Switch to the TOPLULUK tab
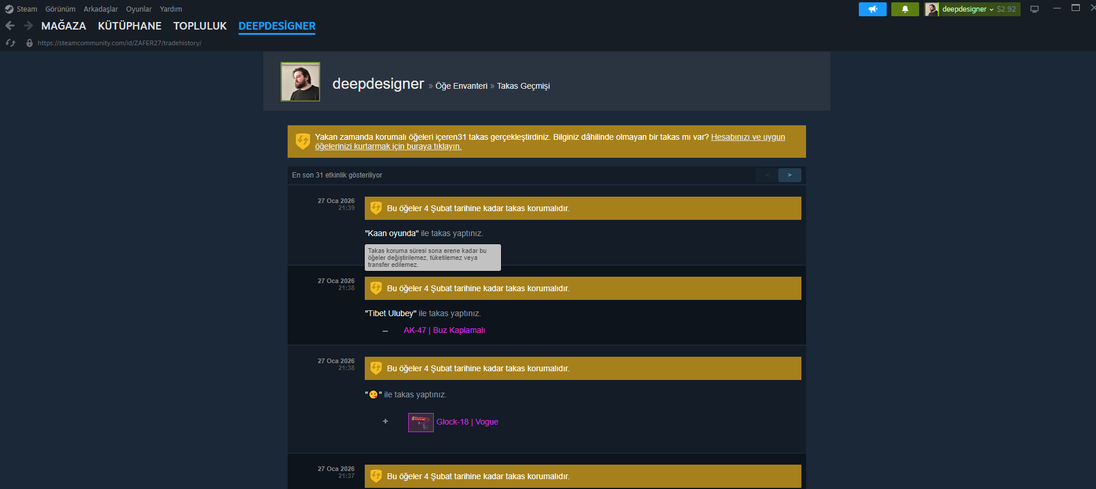Image resolution: width=1096 pixels, height=489 pixels. coord(200,26)
